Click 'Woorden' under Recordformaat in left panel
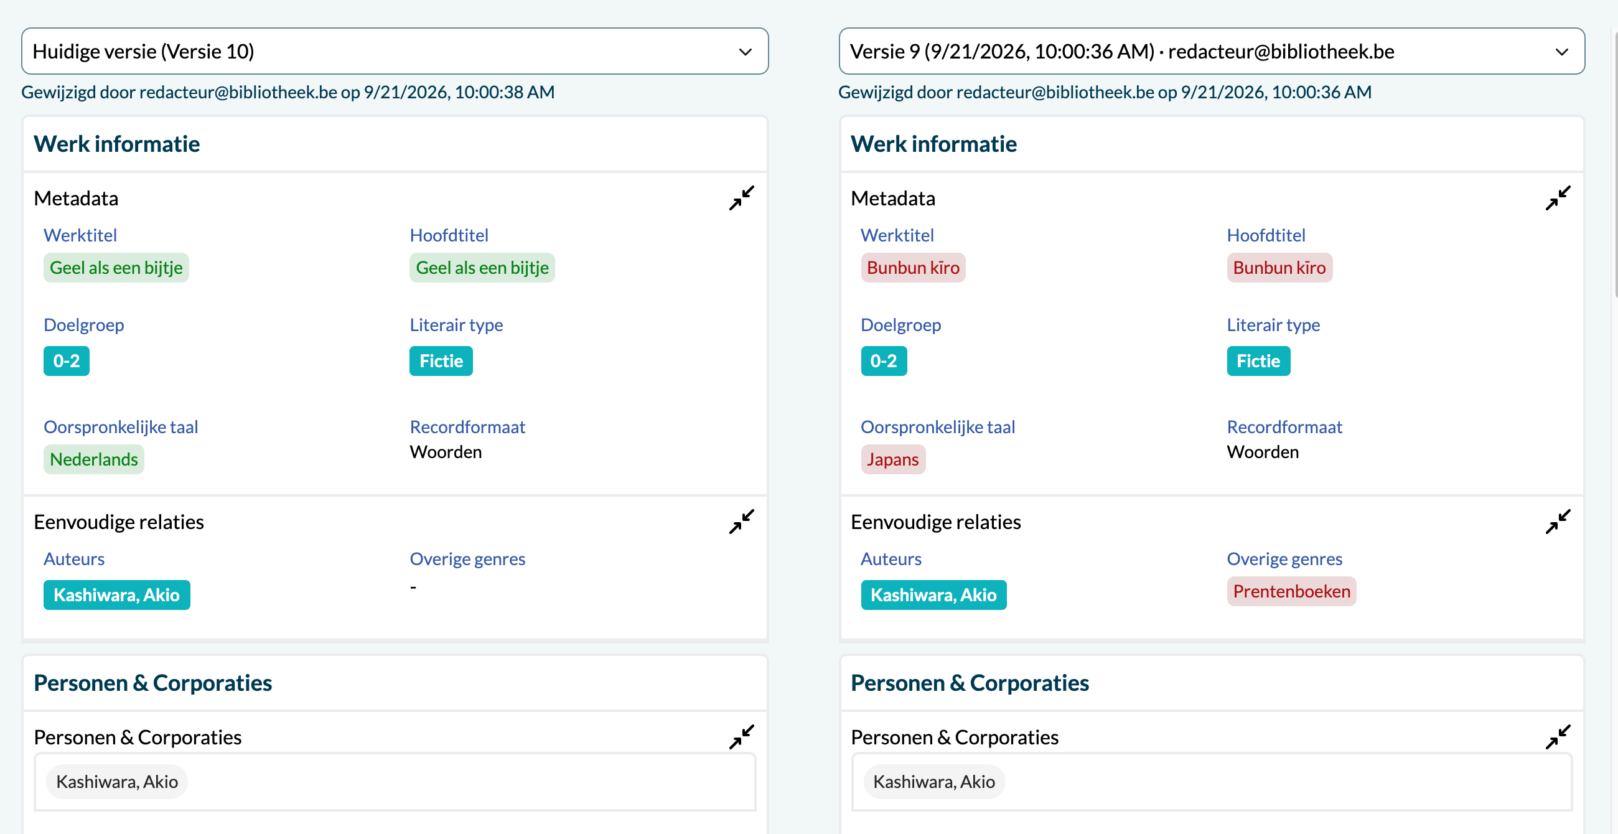Image resolution: width=1618 pixels, height=834 pixels. (446, 452)
